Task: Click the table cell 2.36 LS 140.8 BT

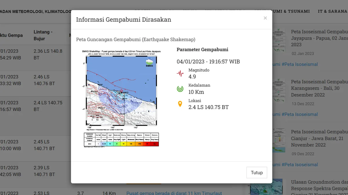Action: [x=48, y=55]
